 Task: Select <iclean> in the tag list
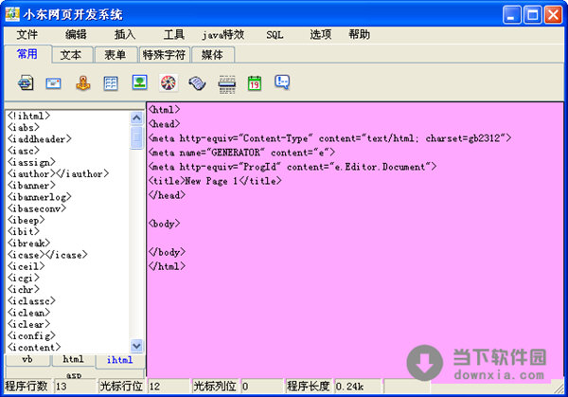click(29, 313)
